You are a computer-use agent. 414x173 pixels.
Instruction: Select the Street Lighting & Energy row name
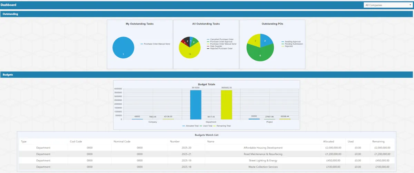coord(263,161)
